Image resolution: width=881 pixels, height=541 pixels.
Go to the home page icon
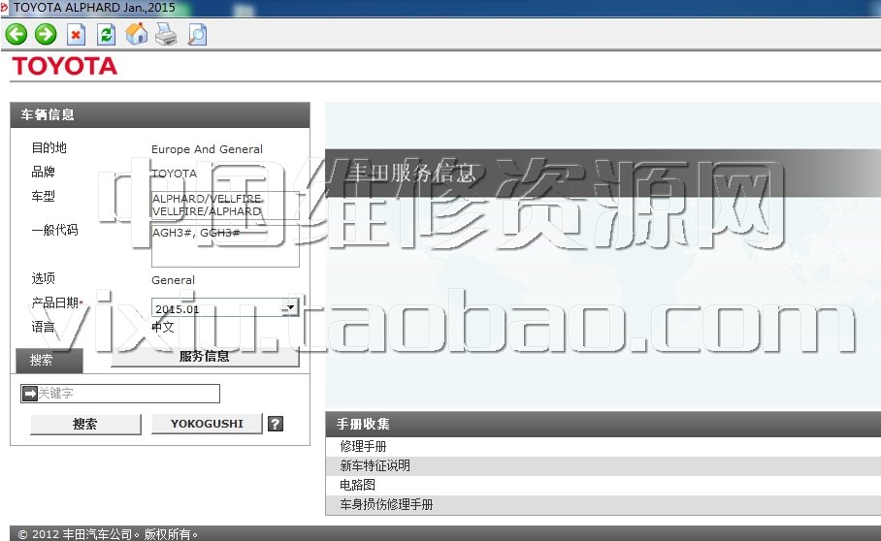click(136, 34)
